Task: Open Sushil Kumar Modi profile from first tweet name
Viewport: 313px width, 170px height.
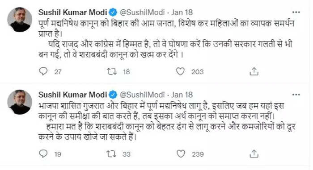Action: (x=72, y=12)
